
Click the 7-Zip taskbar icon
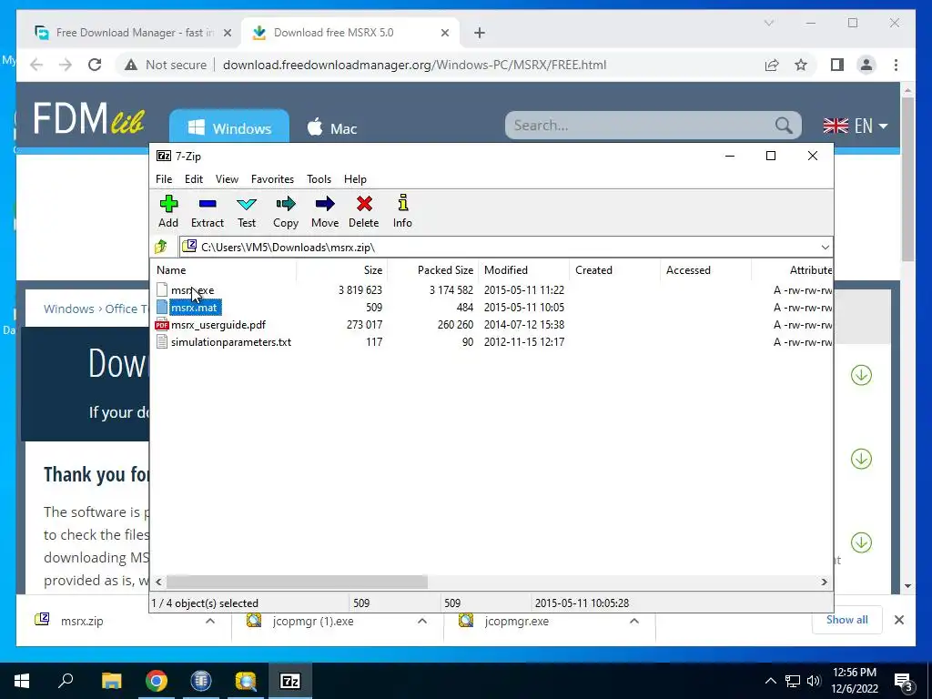(x=290, y=681)
